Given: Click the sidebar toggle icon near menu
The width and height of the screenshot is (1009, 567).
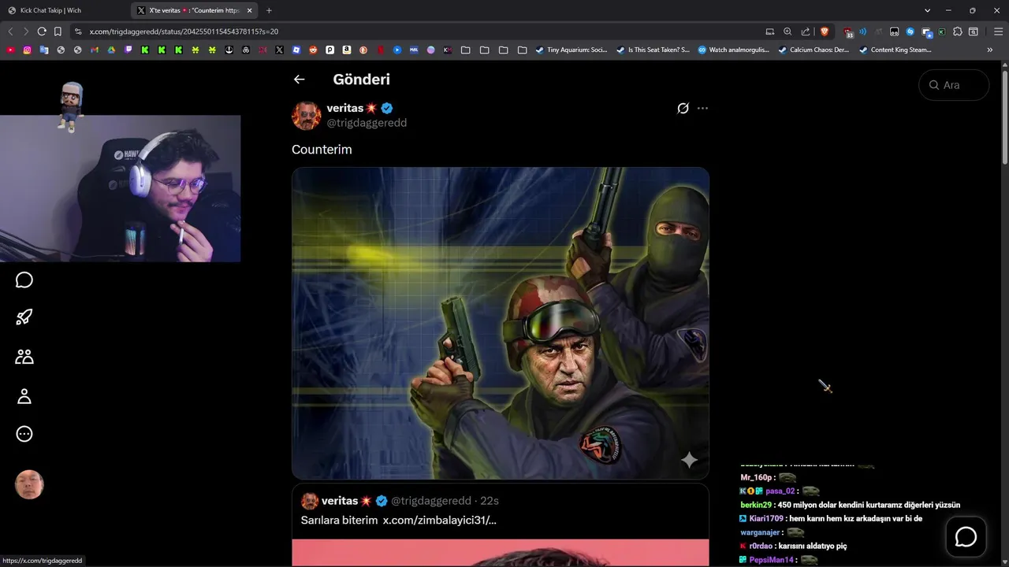Looking at the screenshot, I should [974, 31].
